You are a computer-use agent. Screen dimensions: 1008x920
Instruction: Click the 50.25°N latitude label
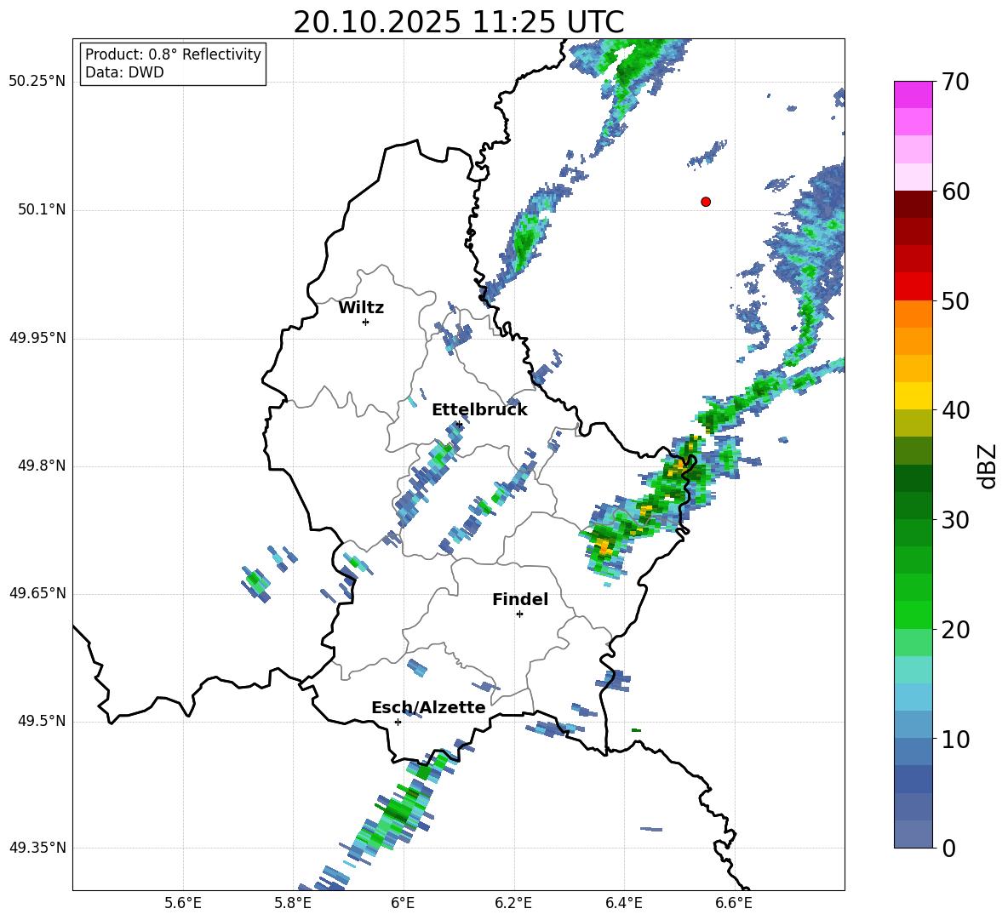point(37,82)
